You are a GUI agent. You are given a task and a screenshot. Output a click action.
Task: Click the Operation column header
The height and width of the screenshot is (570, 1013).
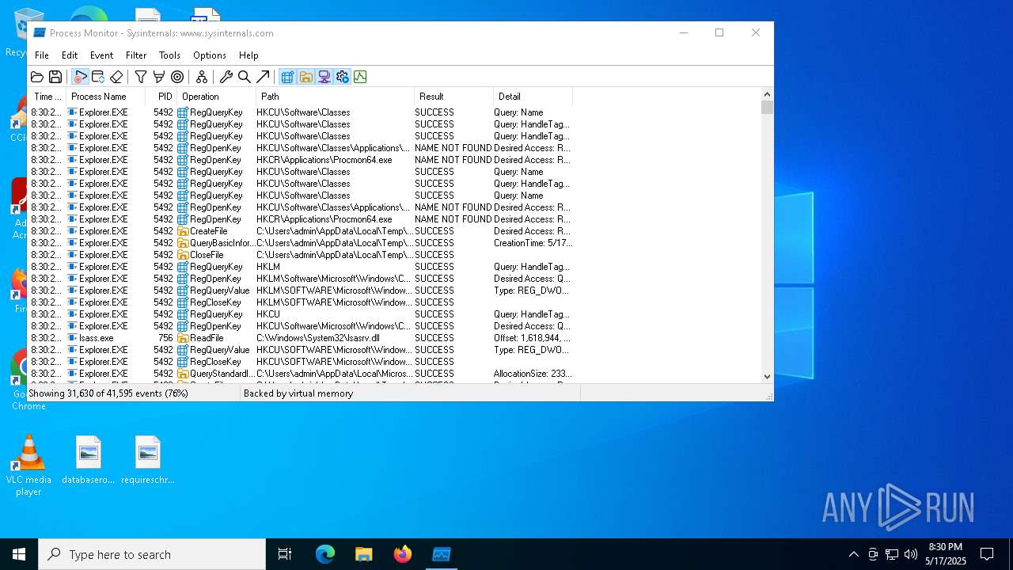click(x=216, y=97)
